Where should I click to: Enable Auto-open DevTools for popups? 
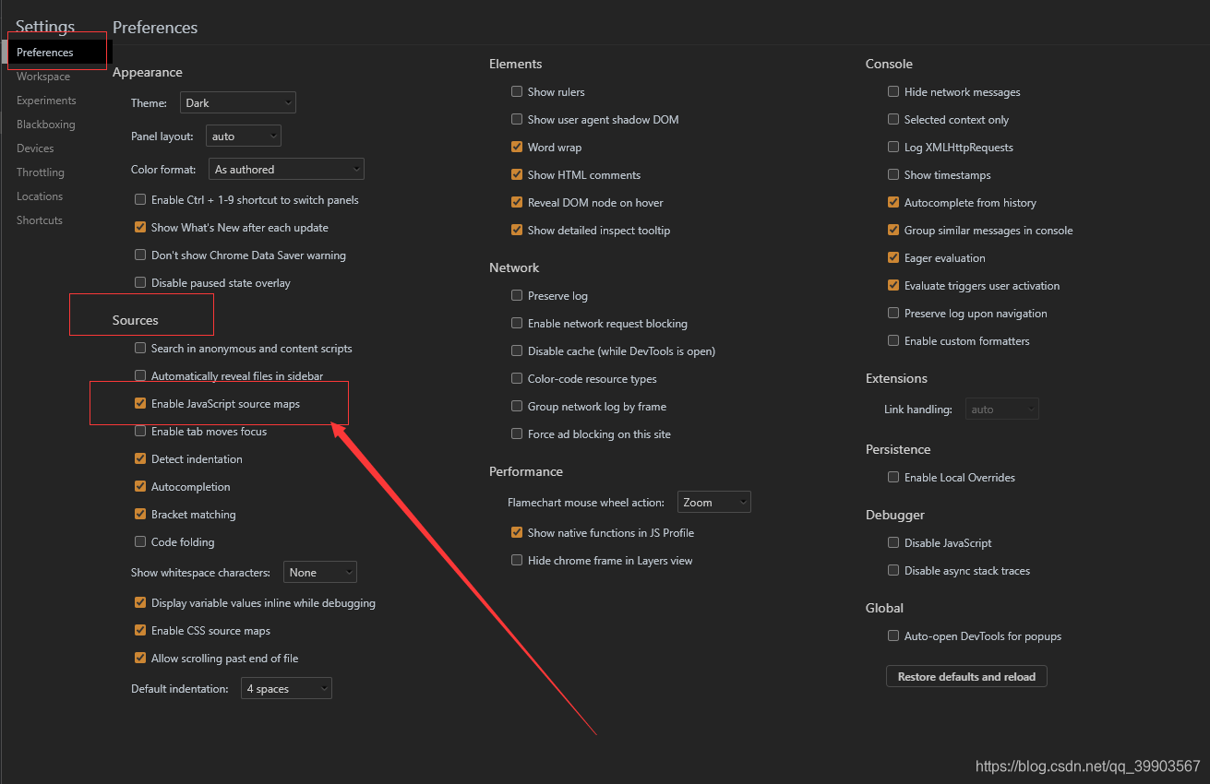(x=893, y=636)
